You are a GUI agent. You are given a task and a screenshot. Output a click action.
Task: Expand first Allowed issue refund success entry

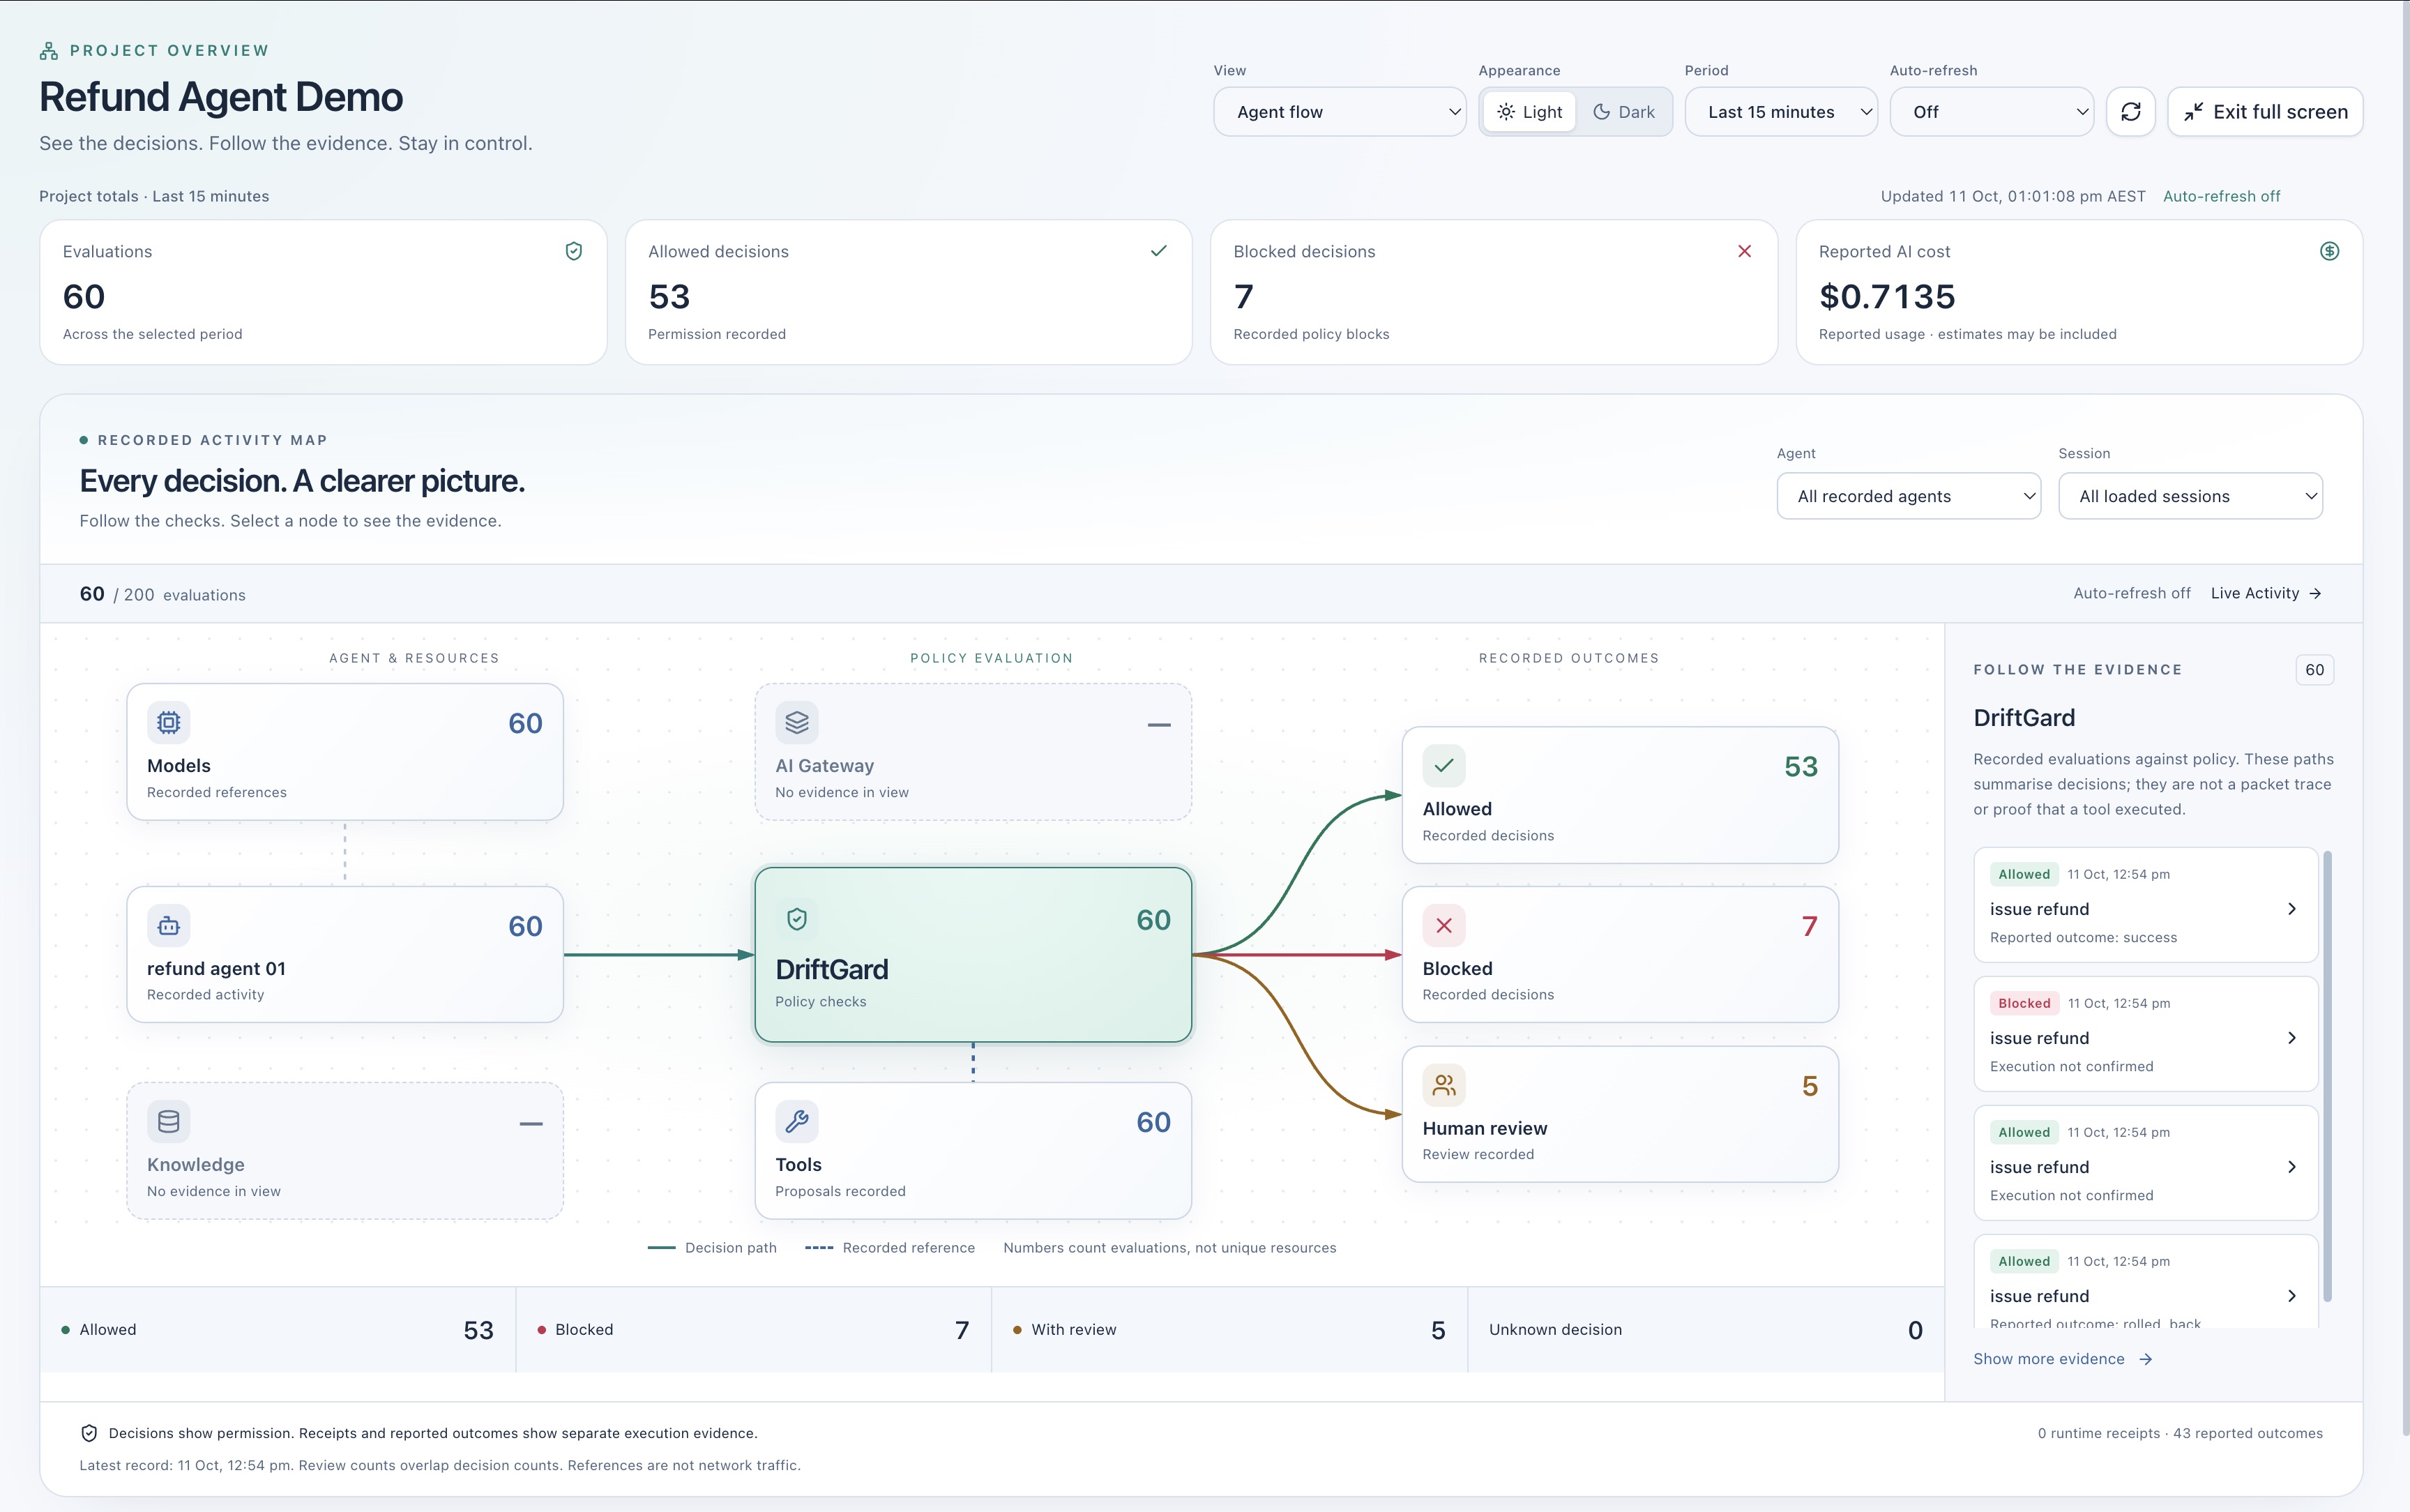[x=2146, y=905]
